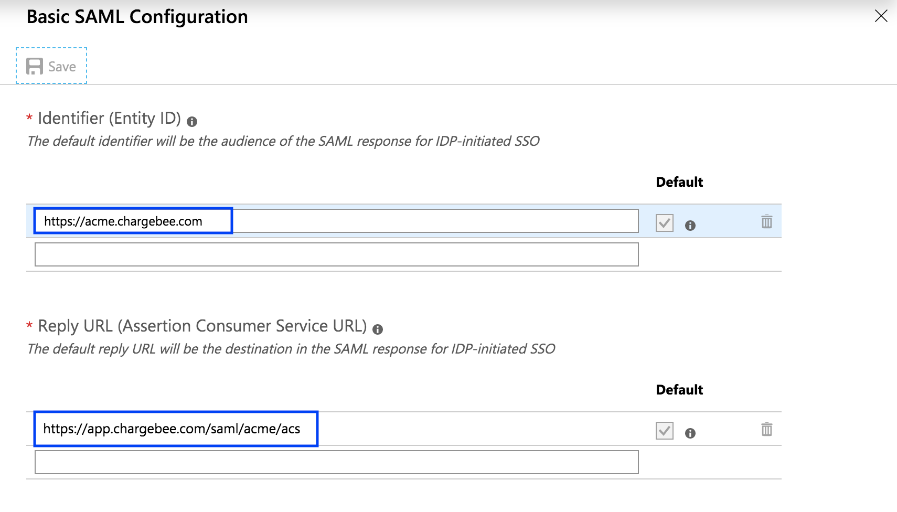Close the Basic SAML Configuration panel

click(881, 16)
